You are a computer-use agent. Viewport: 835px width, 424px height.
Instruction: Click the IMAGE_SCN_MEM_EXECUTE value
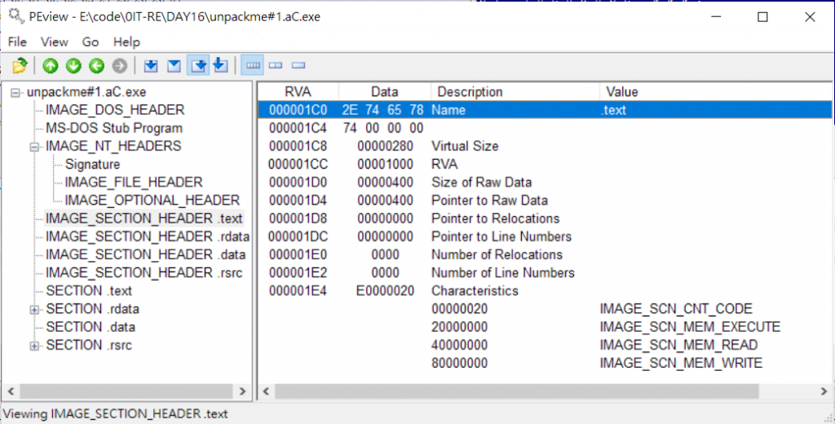coord(690,327)
